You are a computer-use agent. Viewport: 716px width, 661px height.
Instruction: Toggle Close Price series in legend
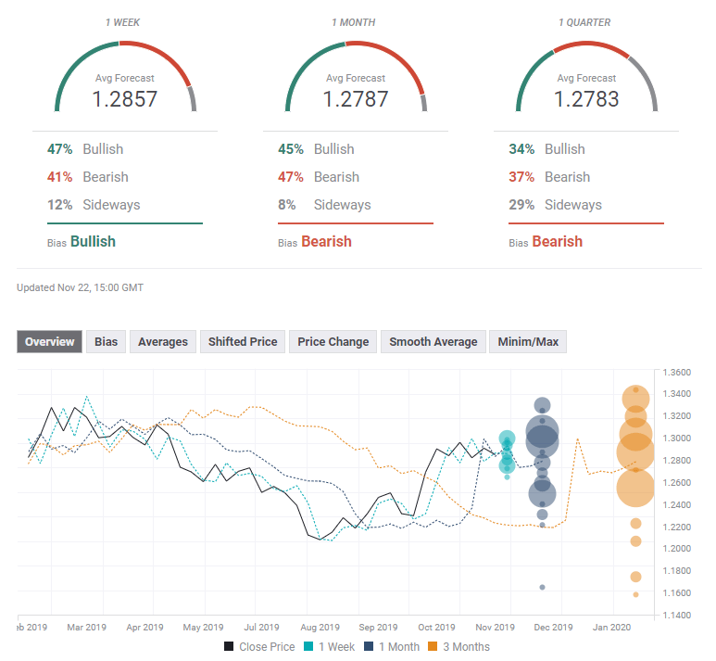[258, 646]
